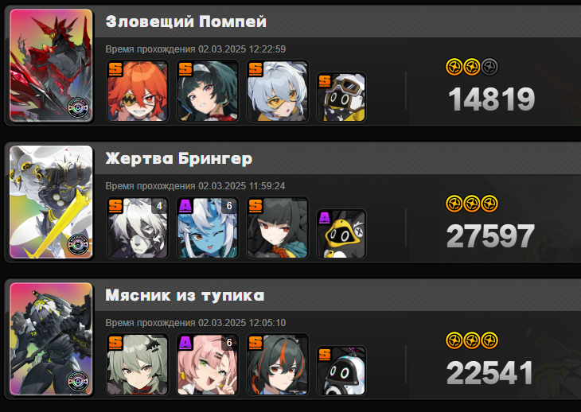Image resolution: width=581 pixels, height=412 pixels.
Task: Click the red-haired eyepatch character portrait
Action: tap(138, 91)
